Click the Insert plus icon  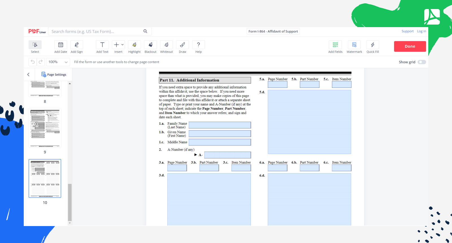(x=116, y=45)
